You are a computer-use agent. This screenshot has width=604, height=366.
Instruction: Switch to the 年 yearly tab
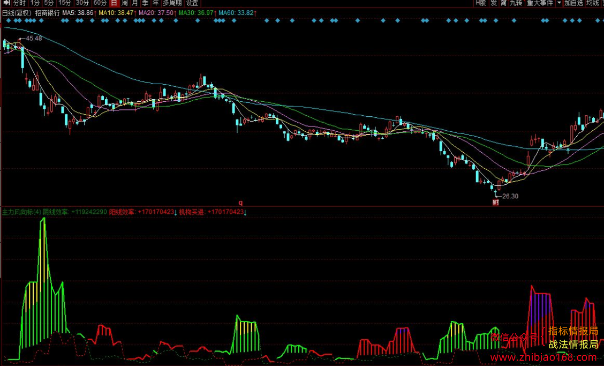click(x=156, y=3)
